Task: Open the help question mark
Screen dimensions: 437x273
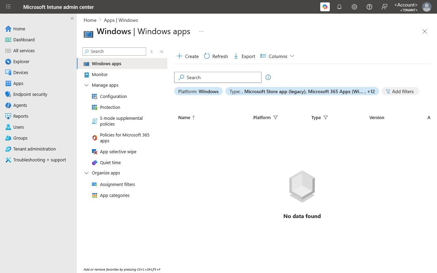Action: tap(369, 7)
